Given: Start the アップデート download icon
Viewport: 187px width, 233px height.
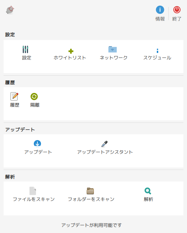Looking at the screenshot, I should pyautogui.click(x=37, y=144).
